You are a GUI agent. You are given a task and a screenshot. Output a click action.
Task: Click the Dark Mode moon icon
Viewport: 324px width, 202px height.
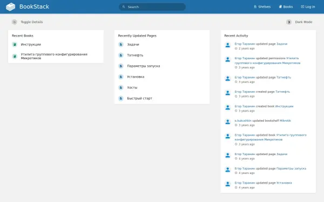(x=289, y=22)
